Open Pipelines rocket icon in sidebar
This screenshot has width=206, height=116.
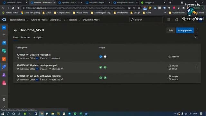coord(4,67)
